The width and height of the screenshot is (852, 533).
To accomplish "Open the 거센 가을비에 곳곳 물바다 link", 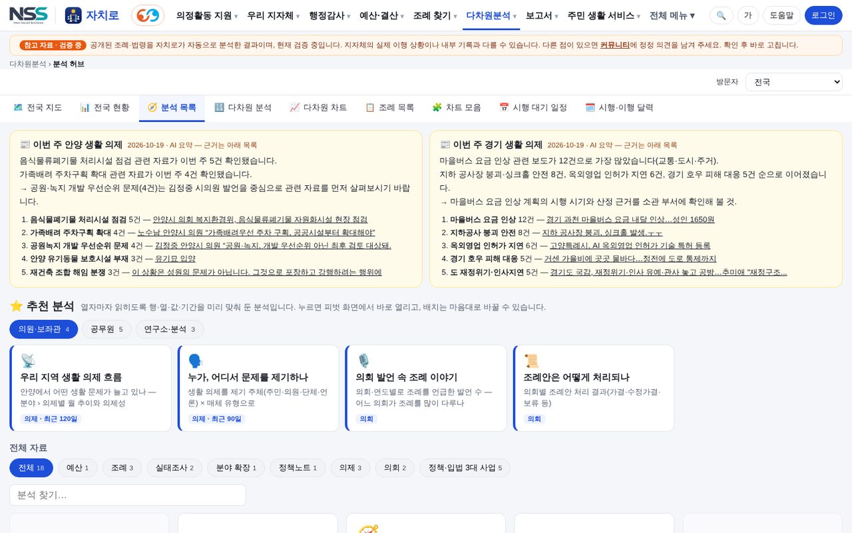I will (x=630, y=259).
